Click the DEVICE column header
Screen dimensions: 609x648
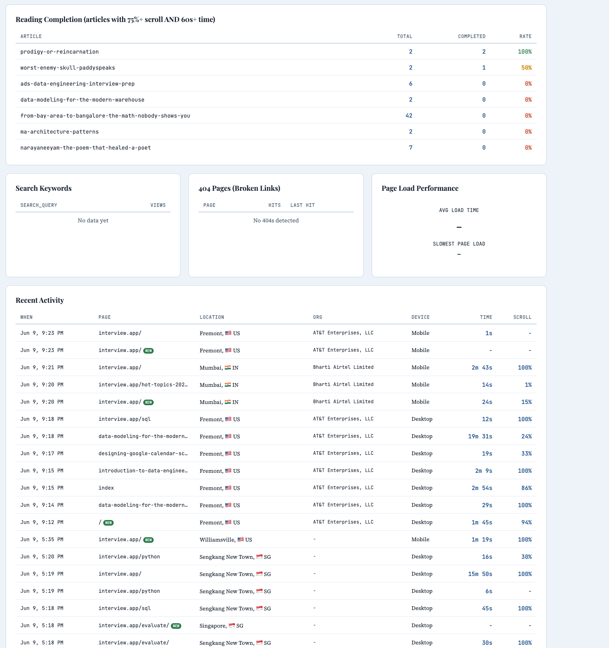coord(421,317)
